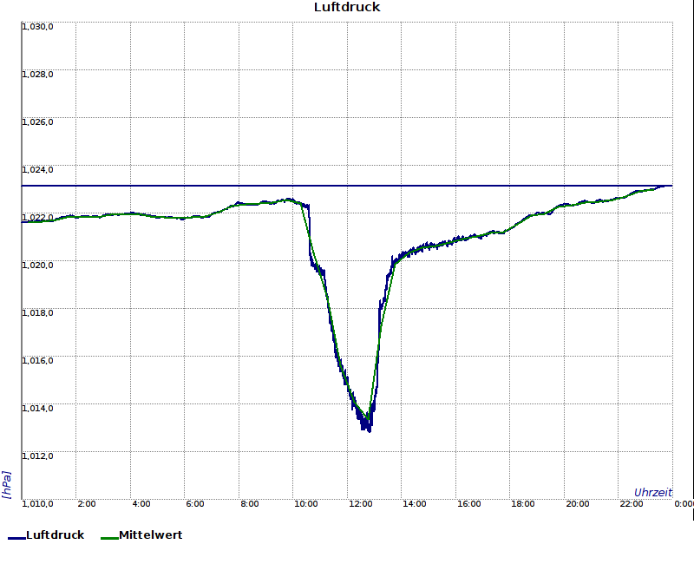Click the 1,030,0 y-axis value
The image size is (694, 564).
37,27
